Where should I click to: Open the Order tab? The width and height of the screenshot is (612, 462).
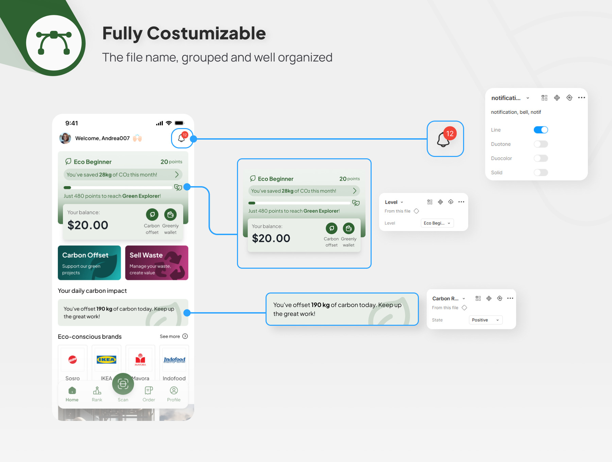pos(149,394)
